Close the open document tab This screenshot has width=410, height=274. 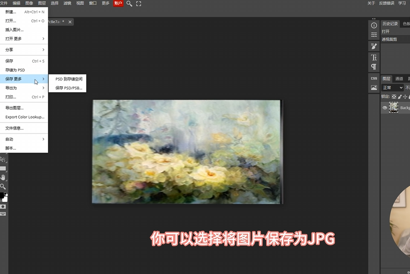[70, 22]
